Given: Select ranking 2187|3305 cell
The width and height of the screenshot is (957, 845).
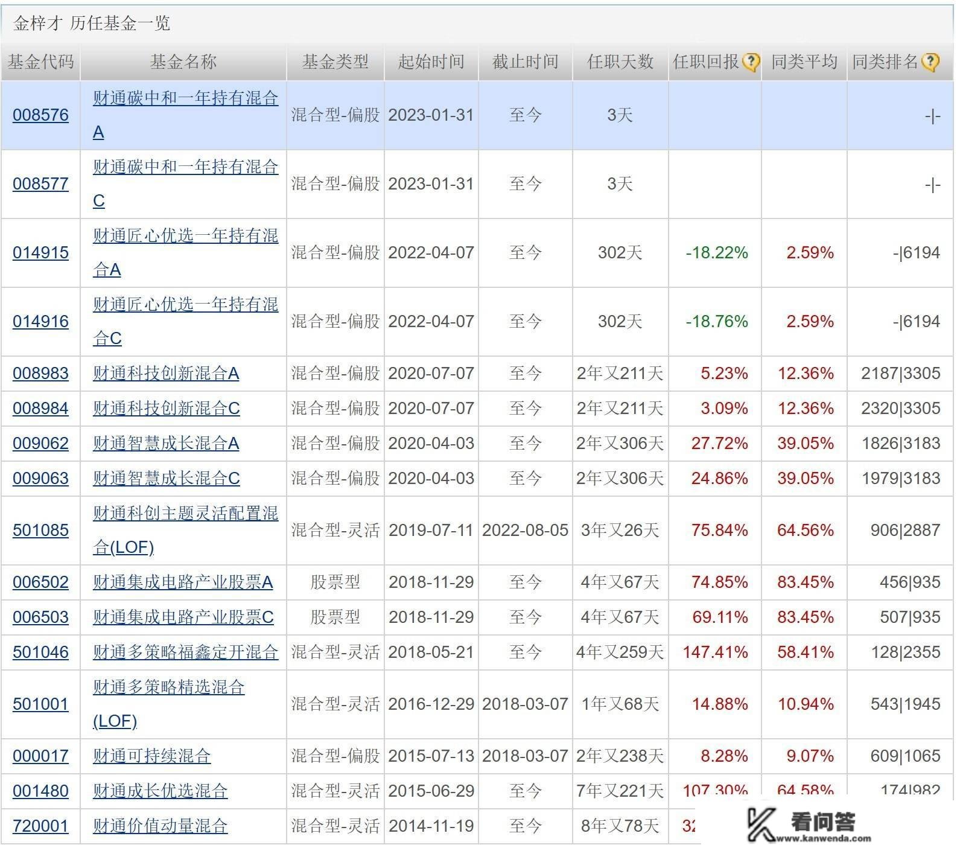Looking at the screenshot, I should 901,373.
